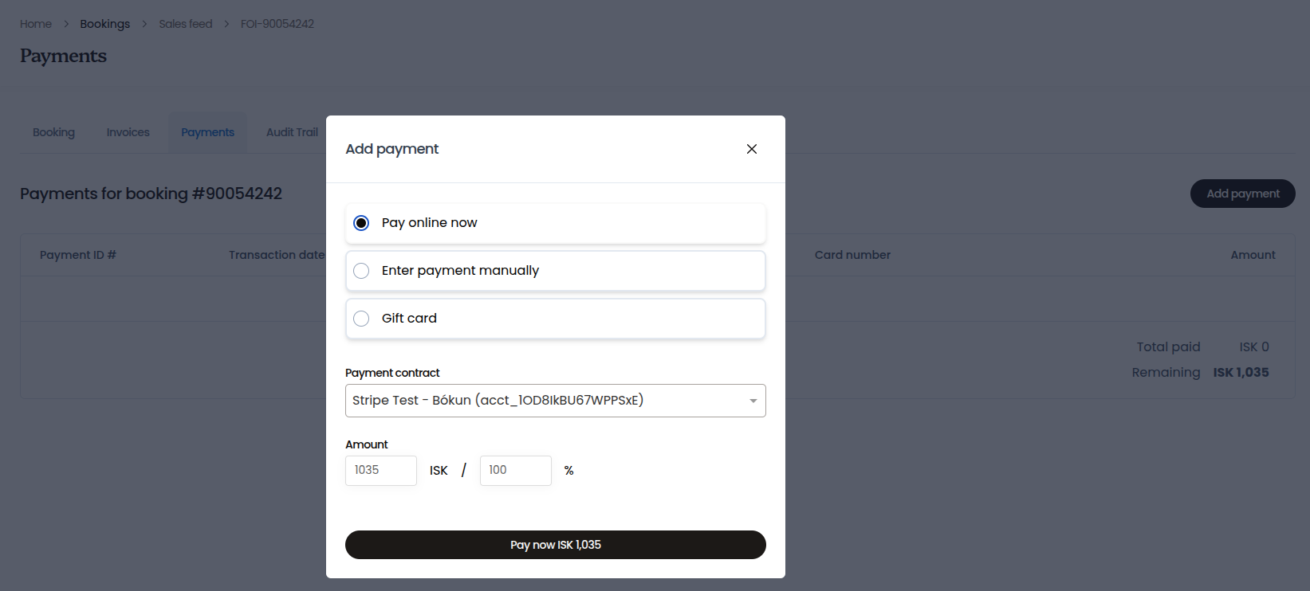Click the FOI-90054242 breadcrumb
The height and width of the screenshot is (591, 1310).
coord(277,24)
